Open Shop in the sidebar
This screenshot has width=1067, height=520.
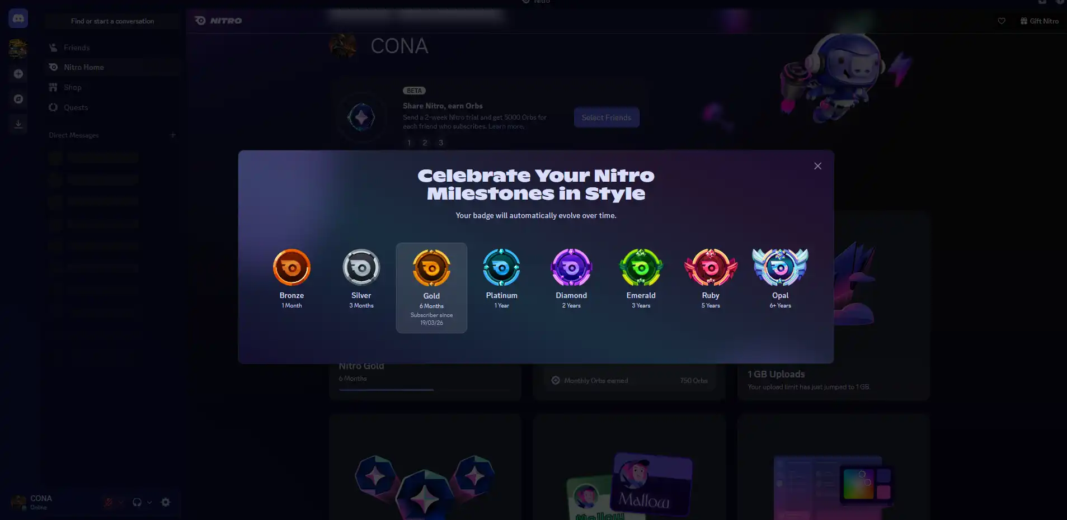pyautogui.click(x=112, y=87)
